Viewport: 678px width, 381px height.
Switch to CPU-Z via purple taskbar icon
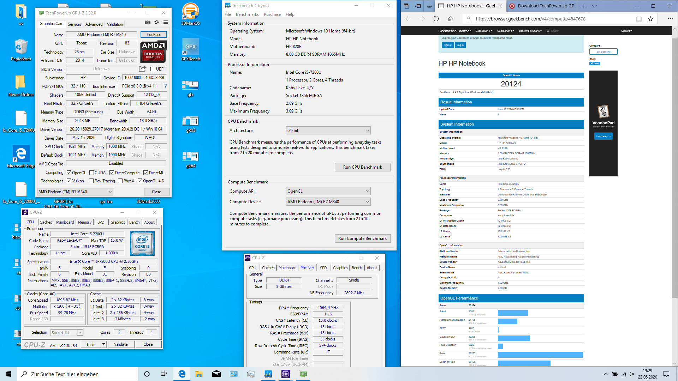286,374
